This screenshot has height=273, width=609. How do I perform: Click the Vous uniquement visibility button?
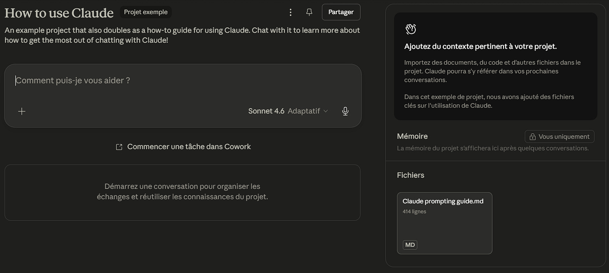click(559, 136)
